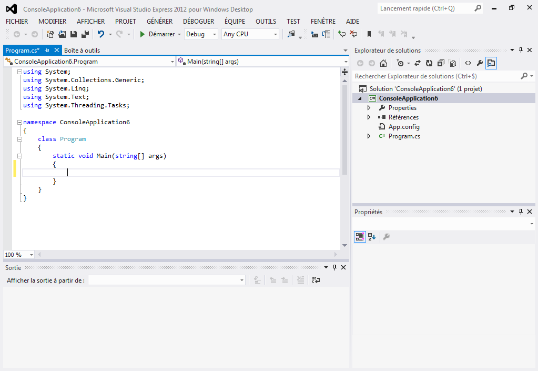Screen dimensions: 538x371
Task: Open the OUTILS menu
Action: tap(266, 21)
